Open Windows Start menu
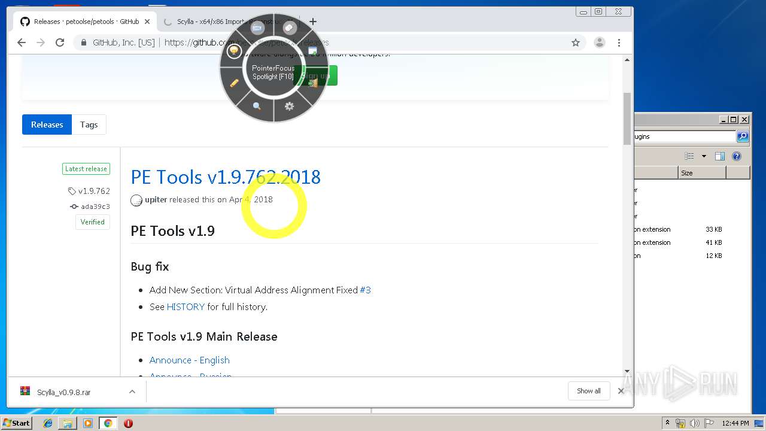The height and width of the screenshot is (431, 766). point(17,423)
